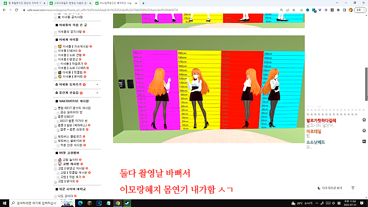The image size is (368, 207).
Task: Open the purple circle extension
Action: 326,10
